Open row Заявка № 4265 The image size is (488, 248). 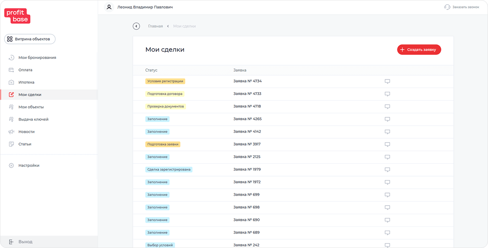pos(293,119)
